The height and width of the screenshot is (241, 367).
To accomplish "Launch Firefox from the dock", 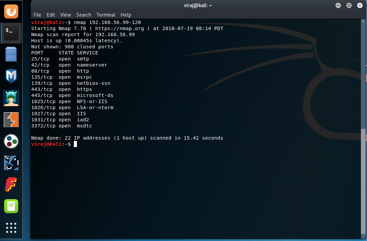I will (x=11, y=11).
